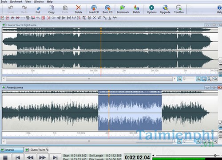Click the orange playhead in Amanda.wma waveform

pyautogui.click(x=109, y=113)
